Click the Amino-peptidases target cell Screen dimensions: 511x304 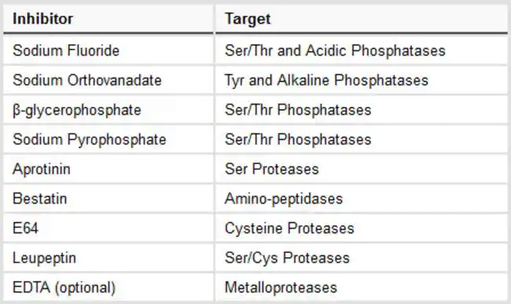coord(362,199)
